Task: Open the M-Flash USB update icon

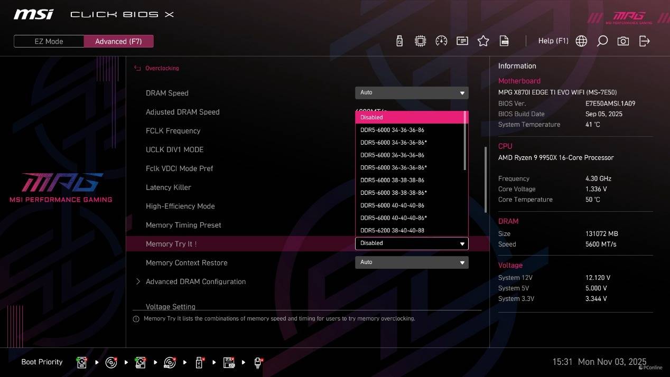Action: pos(399,41)
